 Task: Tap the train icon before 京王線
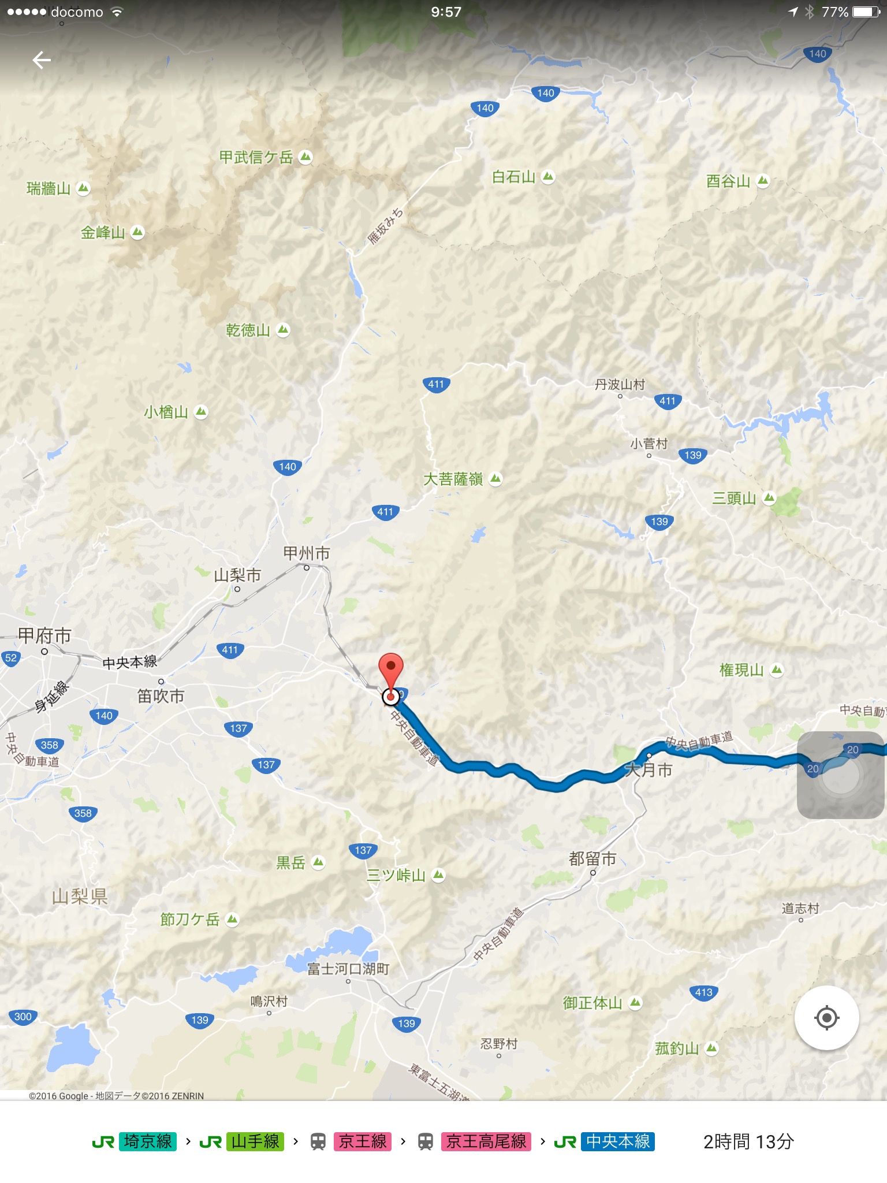tap(318, 1142)
